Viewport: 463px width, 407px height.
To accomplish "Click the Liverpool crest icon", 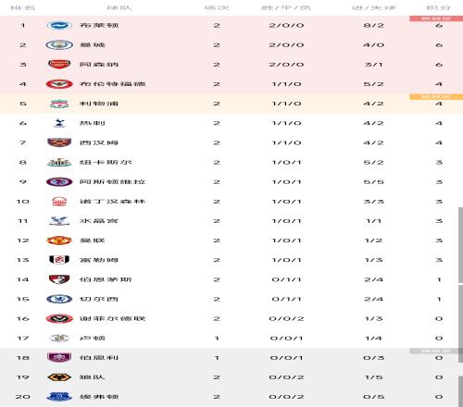I will click(x=59, y=104).
